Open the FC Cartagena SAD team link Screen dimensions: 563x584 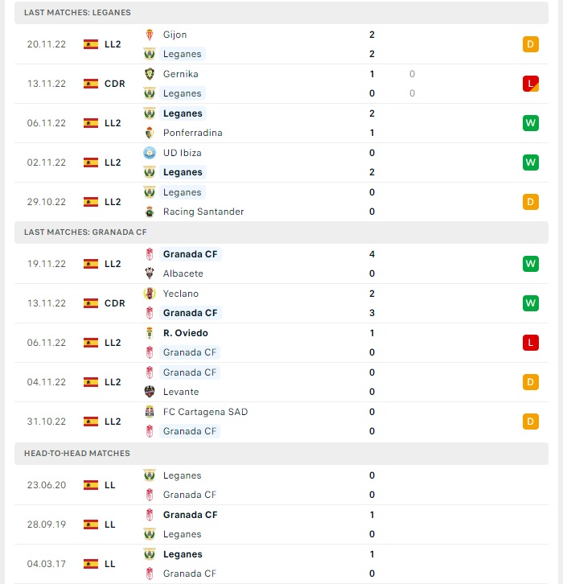[x=205, y=413]
